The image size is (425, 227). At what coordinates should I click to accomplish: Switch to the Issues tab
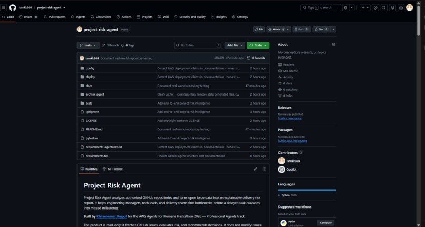28,17
